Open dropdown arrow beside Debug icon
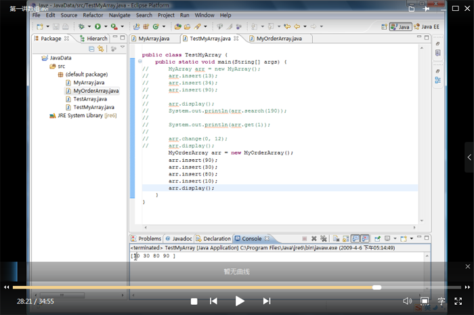This screenshot has height=315, width=474. point(89,26)
